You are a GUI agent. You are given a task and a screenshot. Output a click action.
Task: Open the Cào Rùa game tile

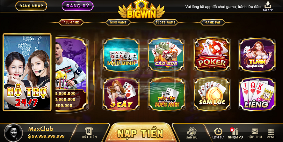166,55
